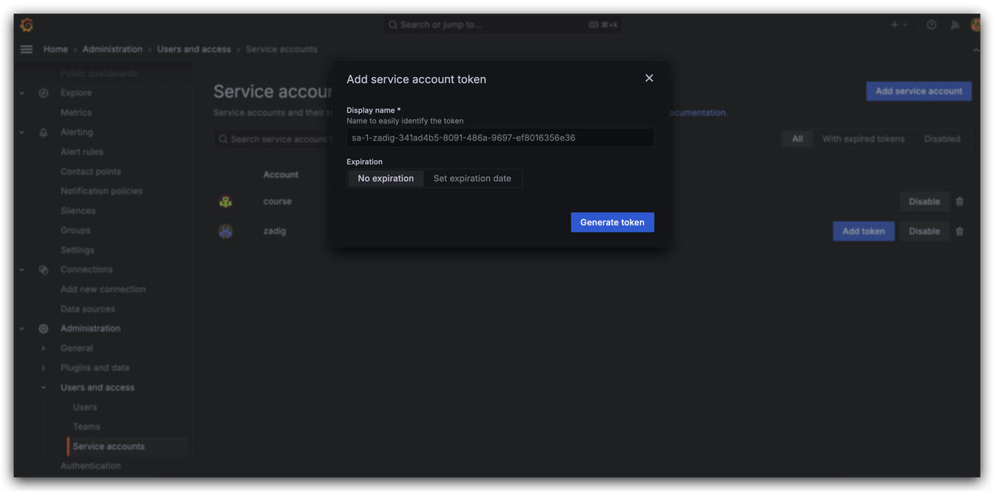Click the trash icon for course account
The height and width of the screenshot is (491, 994).
tap(960, 201)
